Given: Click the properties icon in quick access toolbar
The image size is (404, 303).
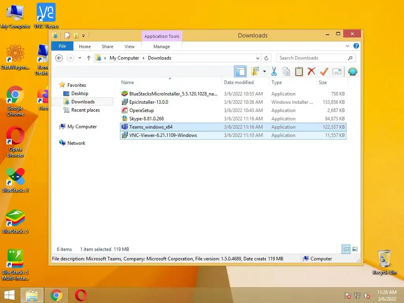Looking at the screenshot, I should (67, 35).
